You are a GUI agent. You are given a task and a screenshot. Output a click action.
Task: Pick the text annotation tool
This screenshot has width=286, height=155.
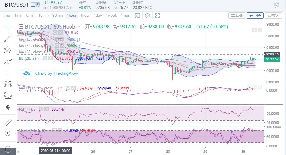[8, 73]
